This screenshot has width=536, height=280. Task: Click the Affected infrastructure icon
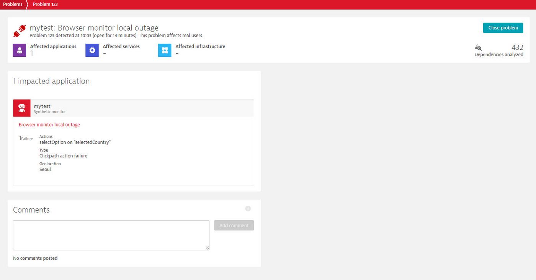[164, 50]
